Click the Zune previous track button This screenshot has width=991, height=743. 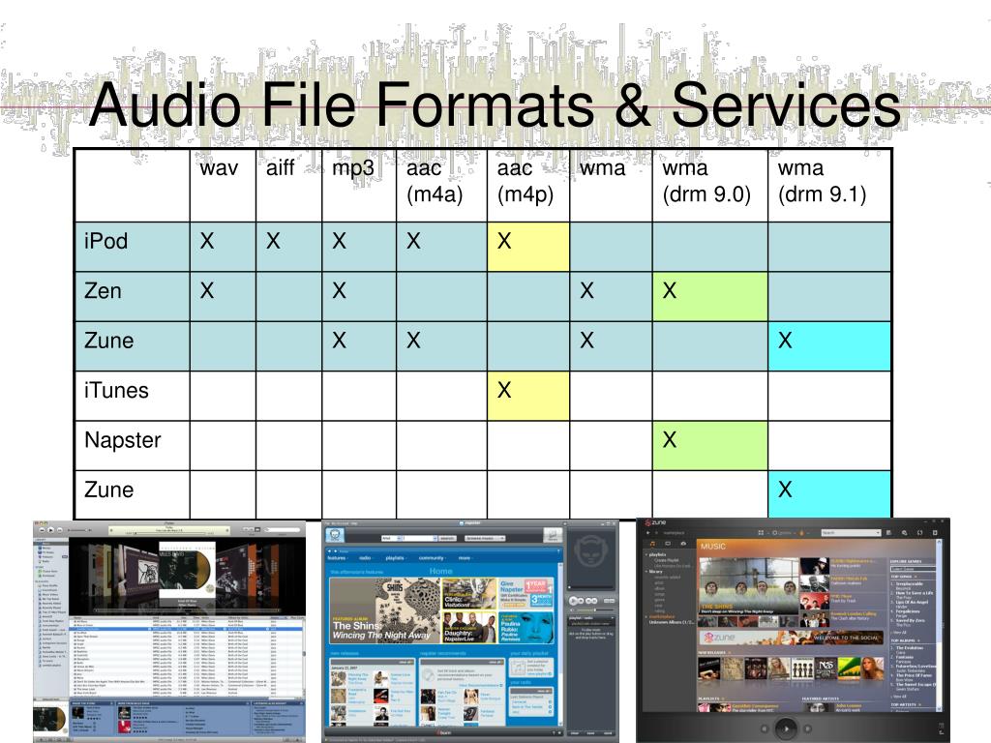(765, 728)
